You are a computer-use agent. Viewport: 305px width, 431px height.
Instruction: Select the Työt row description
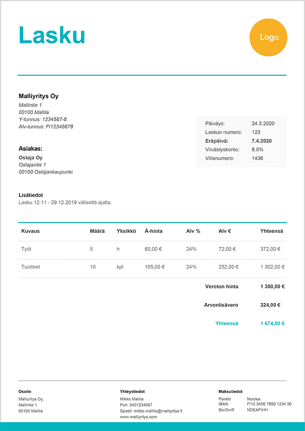pyautogui.click(x=26, y=249)
